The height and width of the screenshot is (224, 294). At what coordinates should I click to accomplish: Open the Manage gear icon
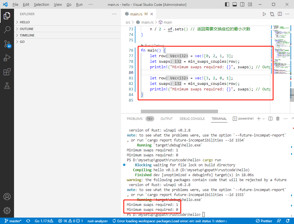pos(7,211)
